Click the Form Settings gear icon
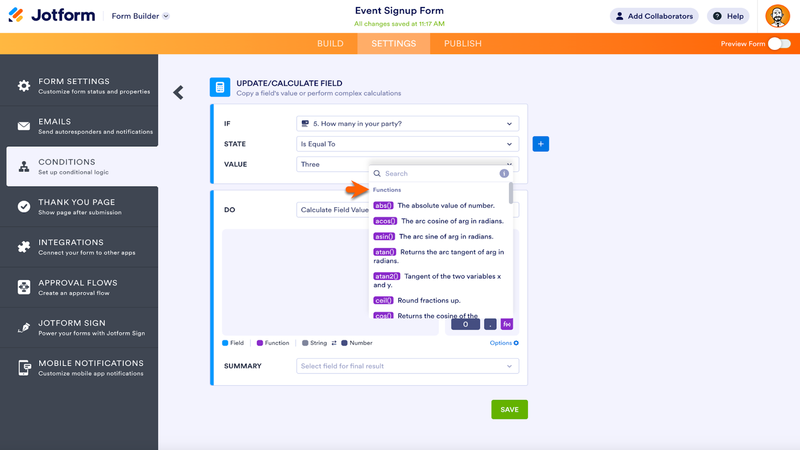The width and height of the screenshot is (800, 450). point(23,85)
